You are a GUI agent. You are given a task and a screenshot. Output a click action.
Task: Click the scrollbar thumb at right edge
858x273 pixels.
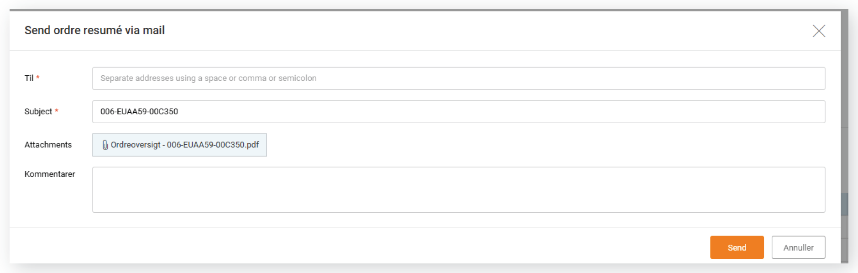[x=844, y=204]
